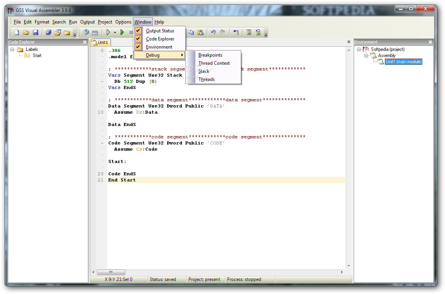Collapse the Labels tree node

tap(12, 49)
